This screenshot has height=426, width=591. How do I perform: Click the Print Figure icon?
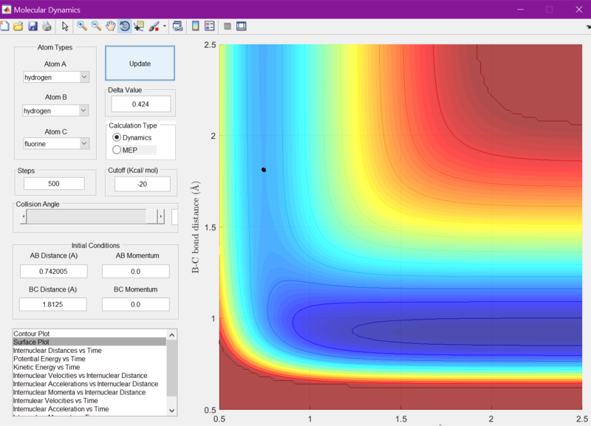pos(47,26)
